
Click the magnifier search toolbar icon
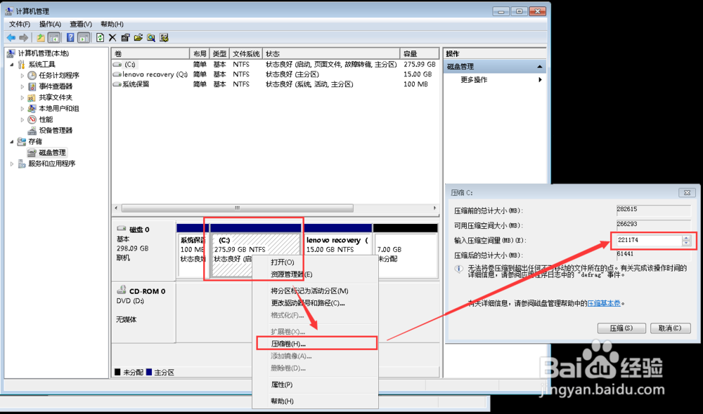click(x=151, y=38)
